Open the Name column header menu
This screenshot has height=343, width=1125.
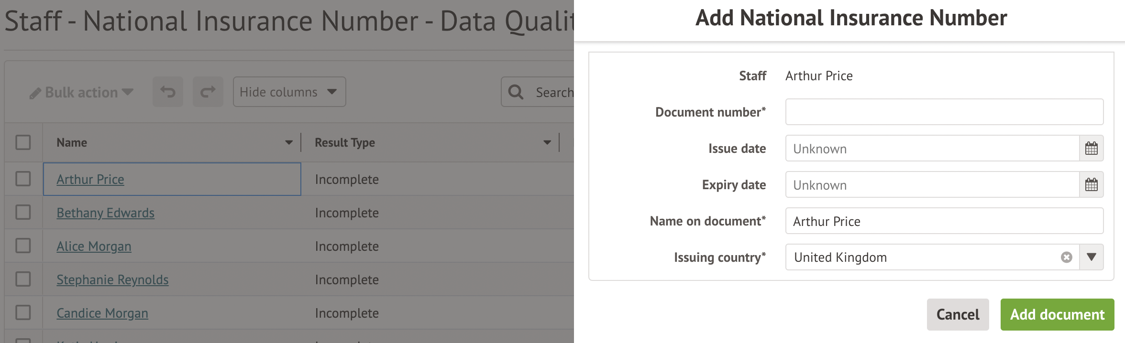(x=288, y=142)
